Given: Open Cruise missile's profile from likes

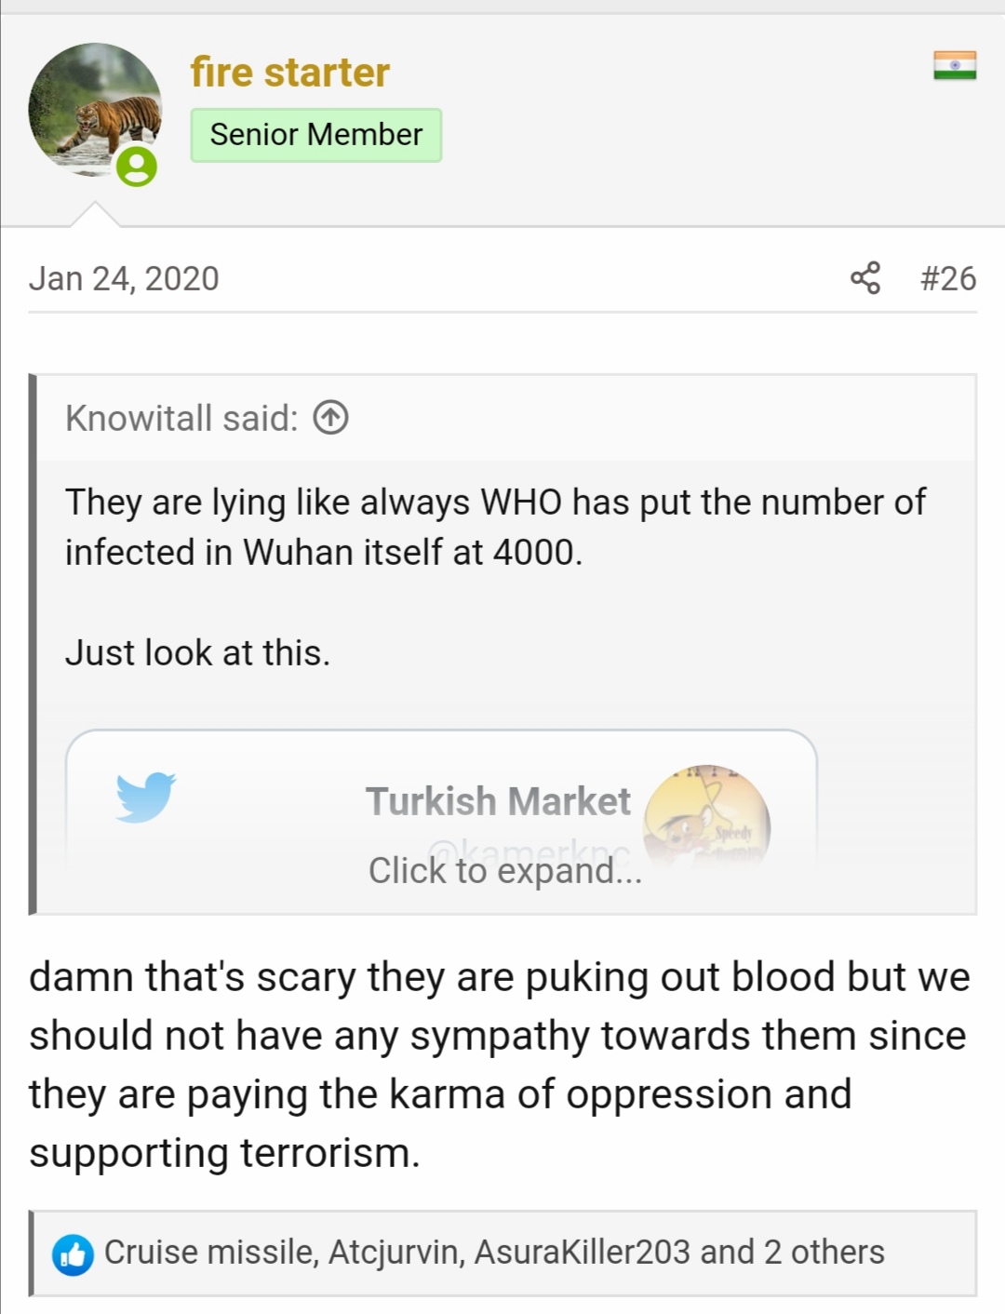Looking at the screenshot, I should 209,1253.
